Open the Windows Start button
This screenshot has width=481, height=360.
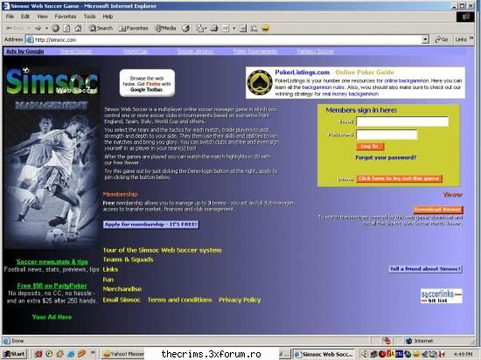click(x=15, y=354)
